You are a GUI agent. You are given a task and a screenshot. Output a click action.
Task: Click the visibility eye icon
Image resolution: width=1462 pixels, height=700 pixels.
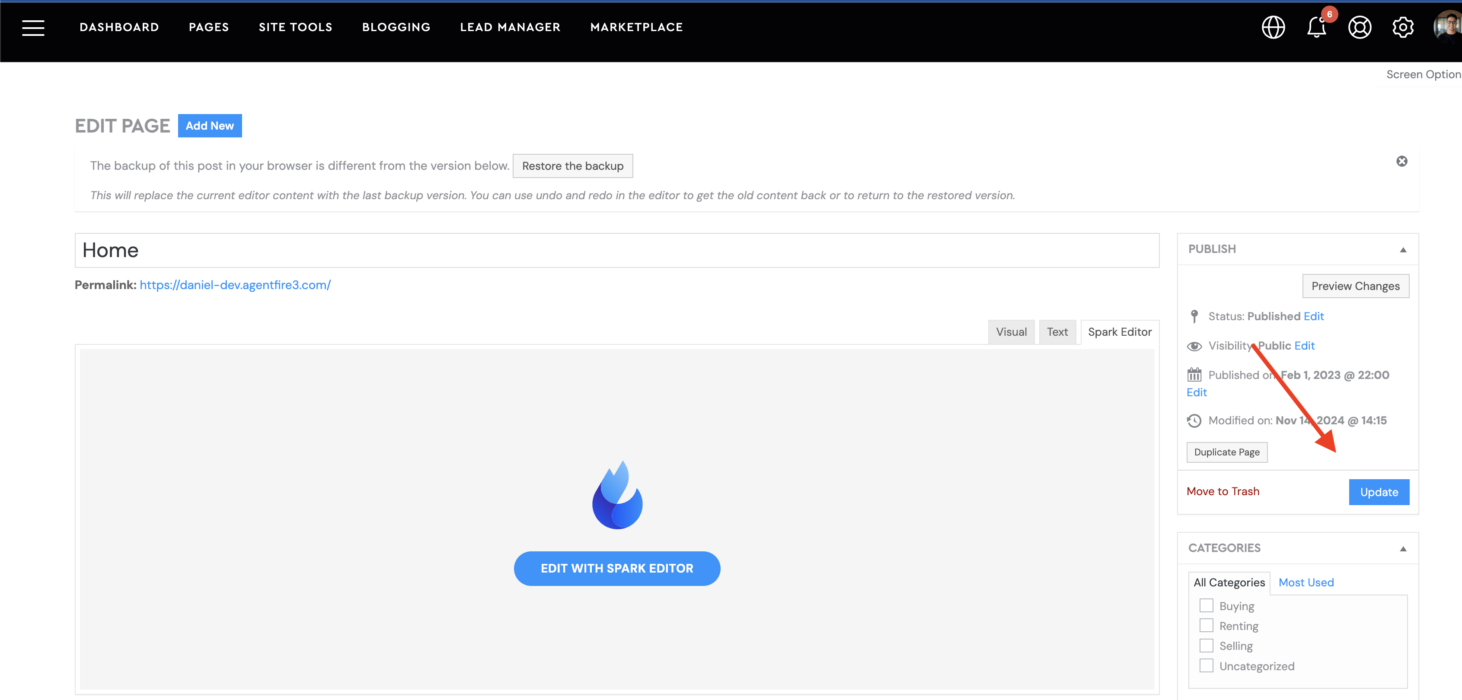(1194, 346)
